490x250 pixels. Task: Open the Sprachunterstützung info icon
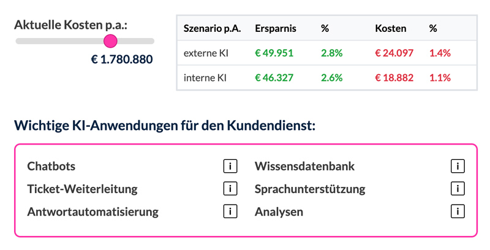point(457,189)
